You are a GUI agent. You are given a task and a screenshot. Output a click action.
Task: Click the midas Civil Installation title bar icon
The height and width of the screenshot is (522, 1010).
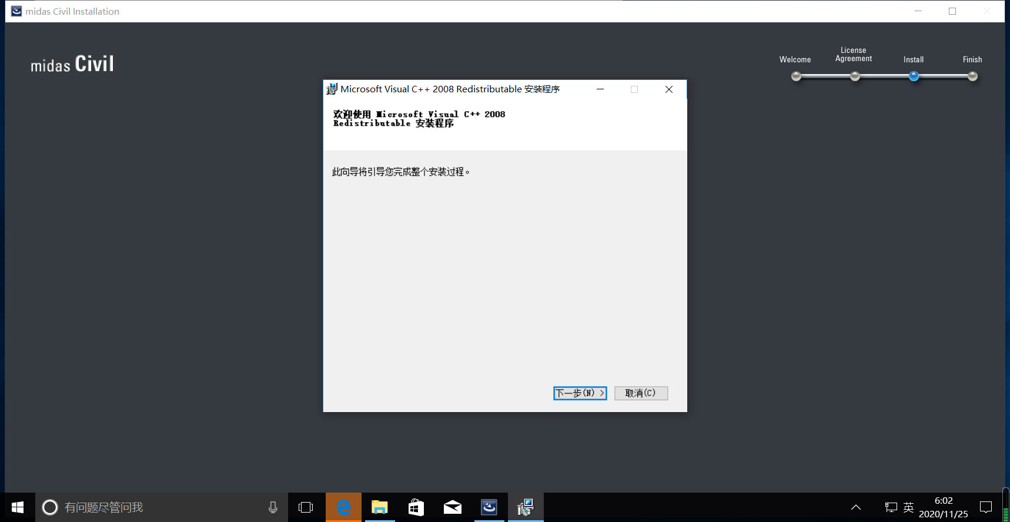pos(16,11)
